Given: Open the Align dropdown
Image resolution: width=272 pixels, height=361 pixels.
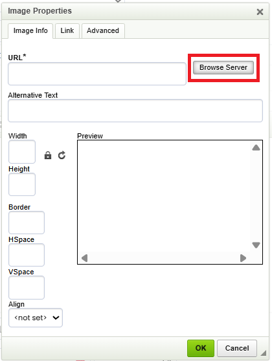Looking at the screenshot, I should click(x=36, y=318).
